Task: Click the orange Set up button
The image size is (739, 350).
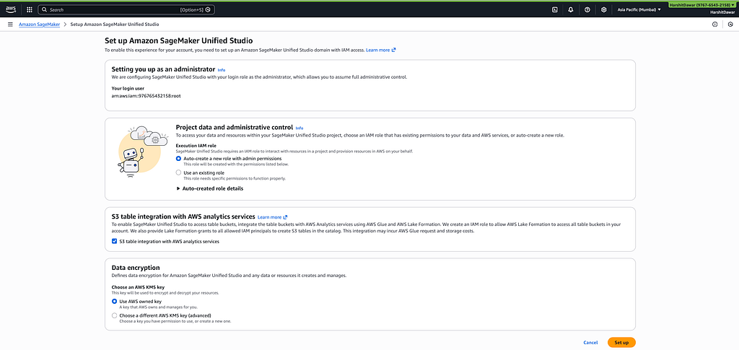Action: 621,343
